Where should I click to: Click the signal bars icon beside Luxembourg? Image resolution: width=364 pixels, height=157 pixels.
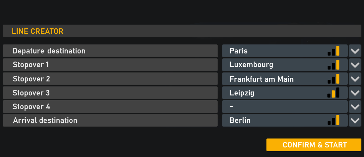tap(334, 65)
